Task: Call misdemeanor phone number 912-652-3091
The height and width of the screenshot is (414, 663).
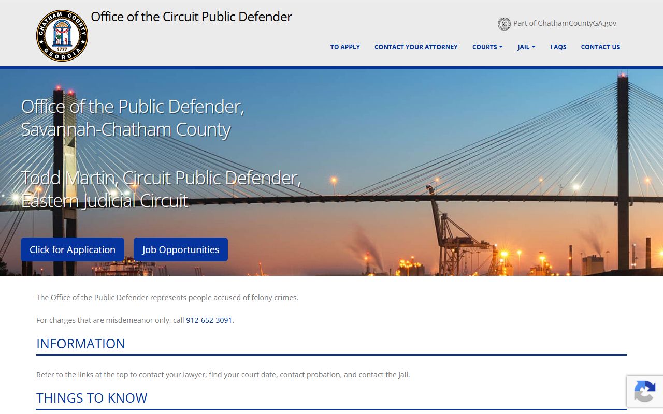Action: point(209,320)
